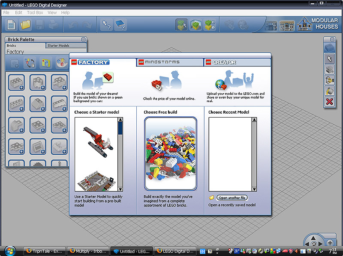Choose the Free build bricks pile
Image resolution: width=343 pixels, height=256 pixels.
(x=170, y=154)
